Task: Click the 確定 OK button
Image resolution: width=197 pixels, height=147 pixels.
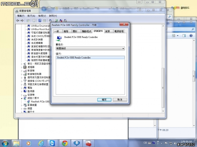Action: pos(104,100)
